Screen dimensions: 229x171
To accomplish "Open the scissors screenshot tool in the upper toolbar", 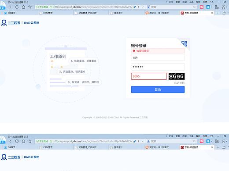I will pos(223,7).
